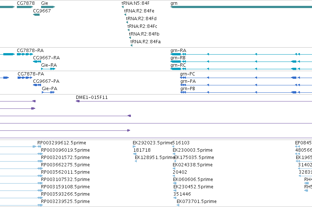This screenshot has height=207, width=312.
Task: Select EST EK060606.5prime
Action: [193, 180]
